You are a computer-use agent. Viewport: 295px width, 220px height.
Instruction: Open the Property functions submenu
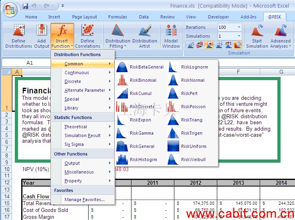pyautogui.click(x=83, y=181)
